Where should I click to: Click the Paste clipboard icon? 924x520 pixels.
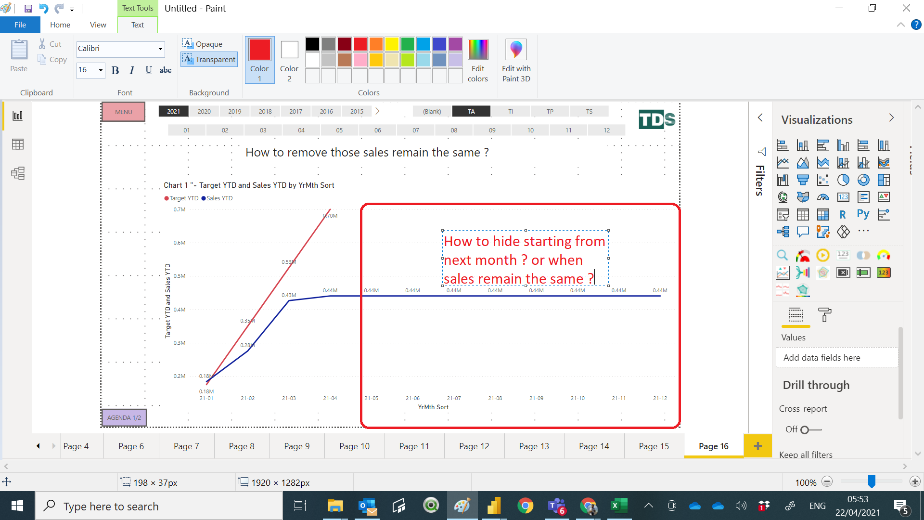[19, 50]
